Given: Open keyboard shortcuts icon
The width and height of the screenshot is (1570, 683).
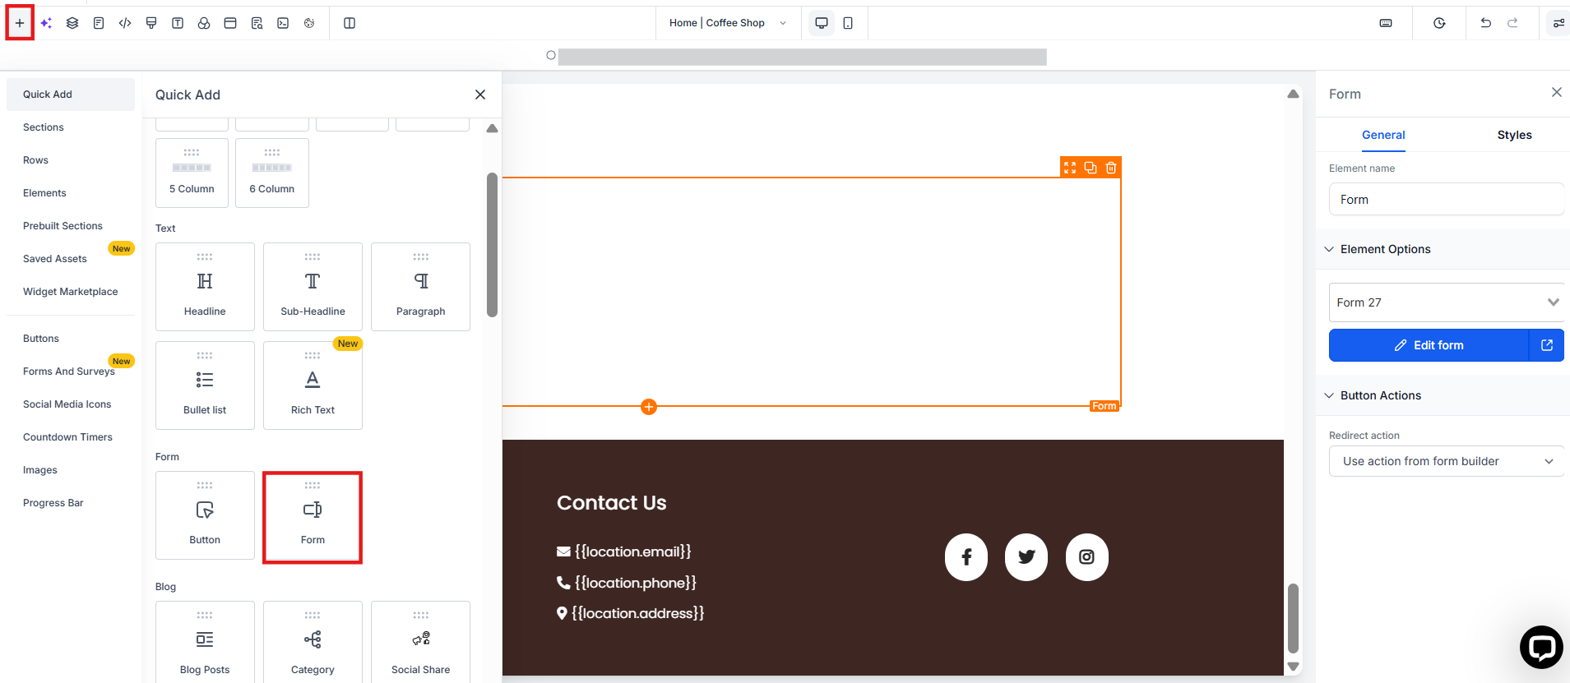Looking at the screenshot, I should (x=1386, y=23).
